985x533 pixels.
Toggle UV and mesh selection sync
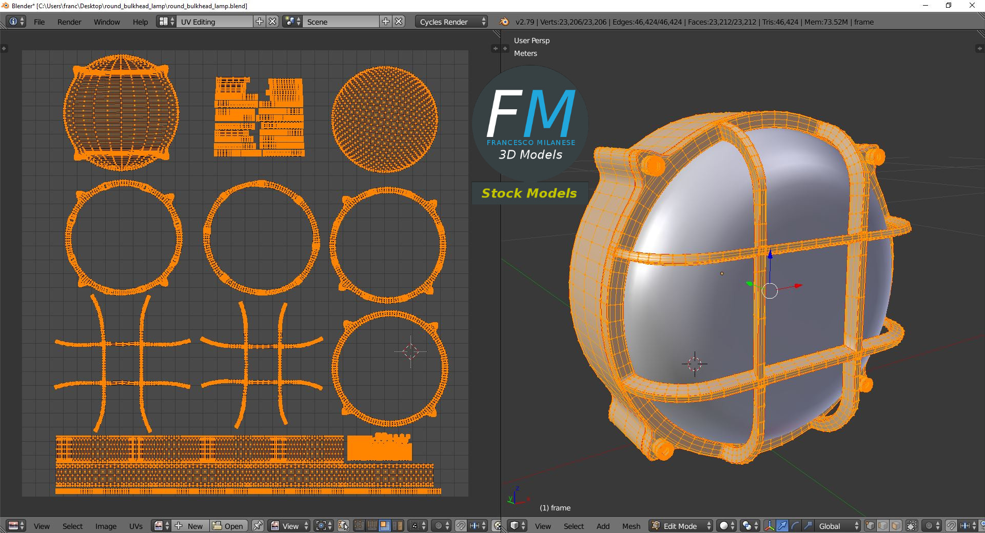pos(343,526)
